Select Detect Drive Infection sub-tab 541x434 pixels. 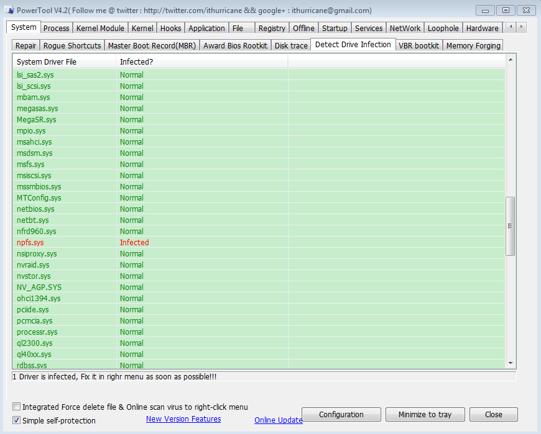pyautogui.click(x=353, y=45)
